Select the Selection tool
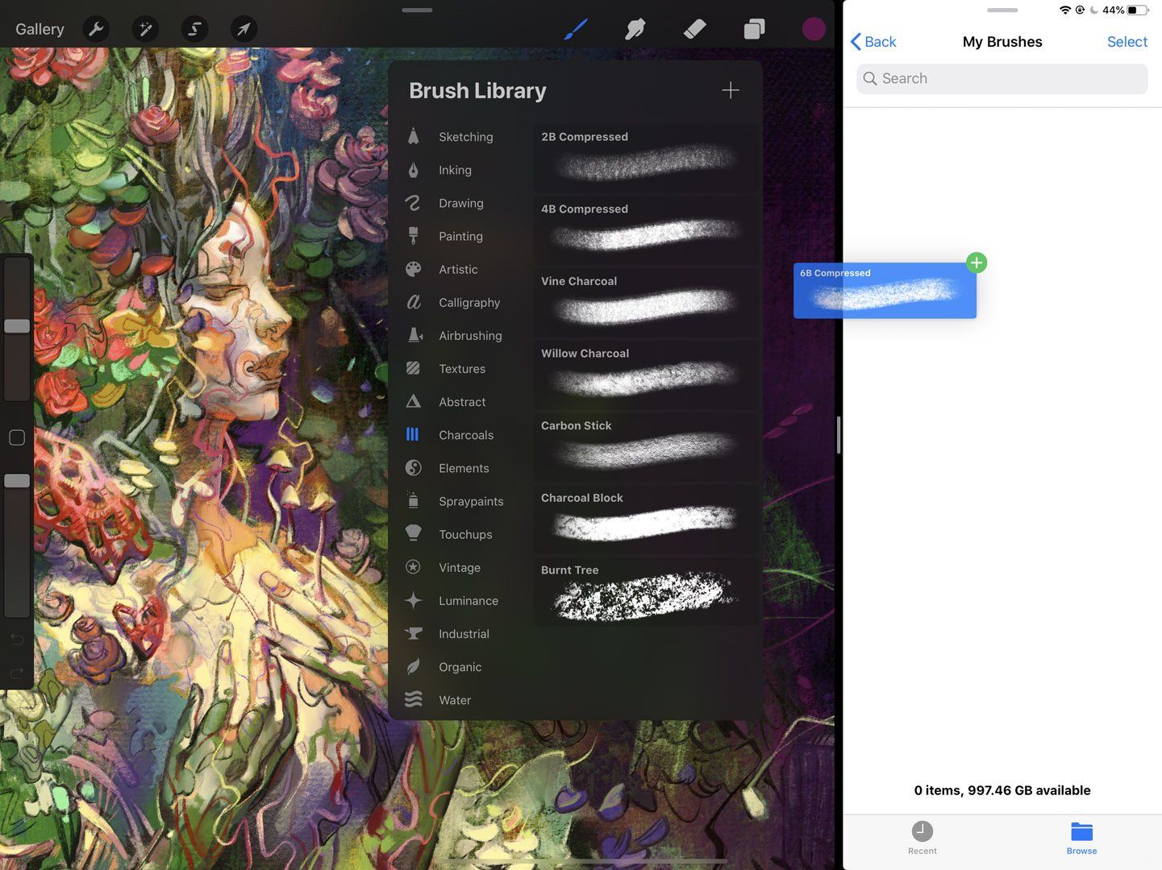 coord(194,29)
